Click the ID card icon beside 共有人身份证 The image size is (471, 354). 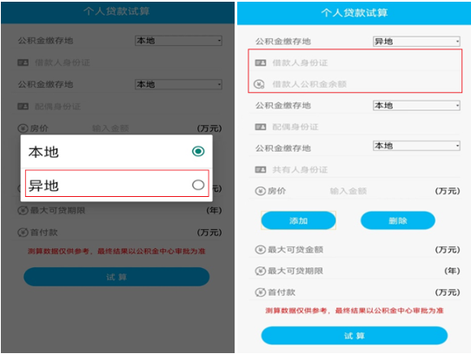pos(261,170)
